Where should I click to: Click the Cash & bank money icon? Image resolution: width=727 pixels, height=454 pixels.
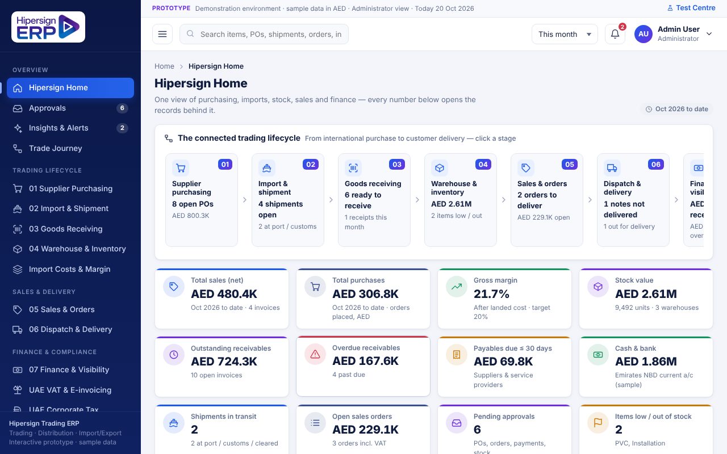(598, 355)
